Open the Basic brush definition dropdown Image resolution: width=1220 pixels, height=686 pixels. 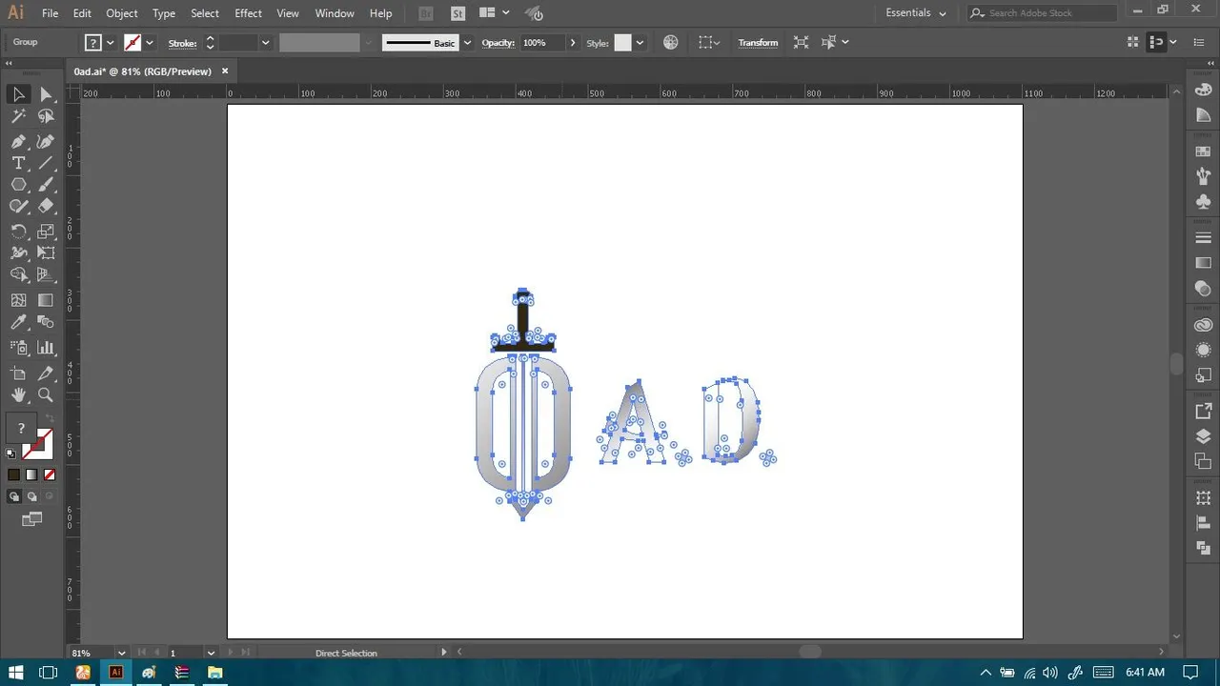(x=467, y=43)
